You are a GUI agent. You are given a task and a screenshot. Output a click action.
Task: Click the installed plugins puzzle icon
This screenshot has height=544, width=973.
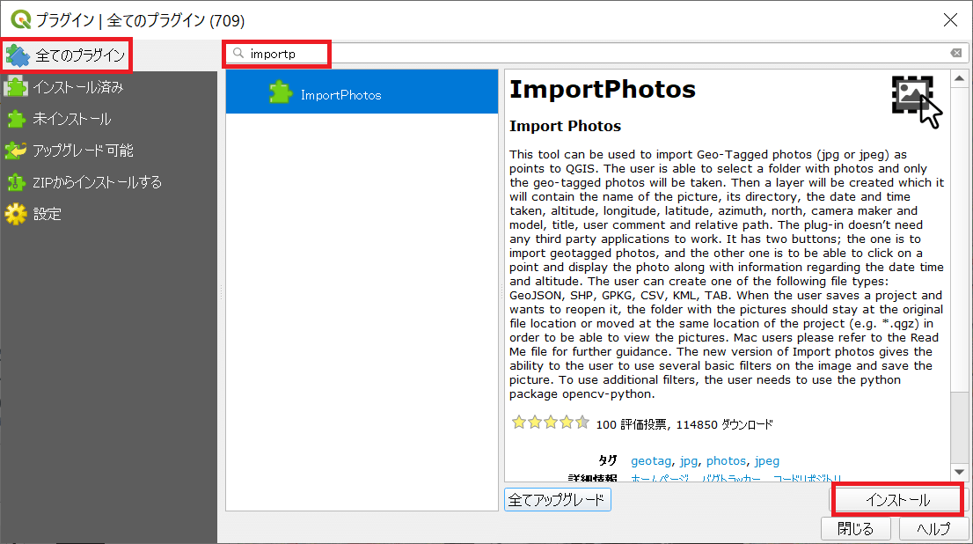[x=16, y=87]
